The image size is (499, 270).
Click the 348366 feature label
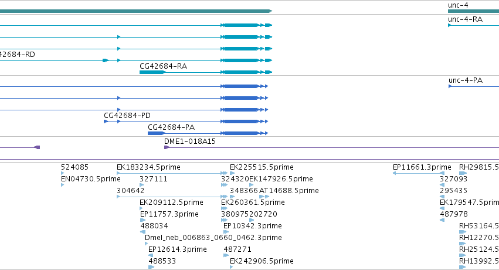coord(244,190)
